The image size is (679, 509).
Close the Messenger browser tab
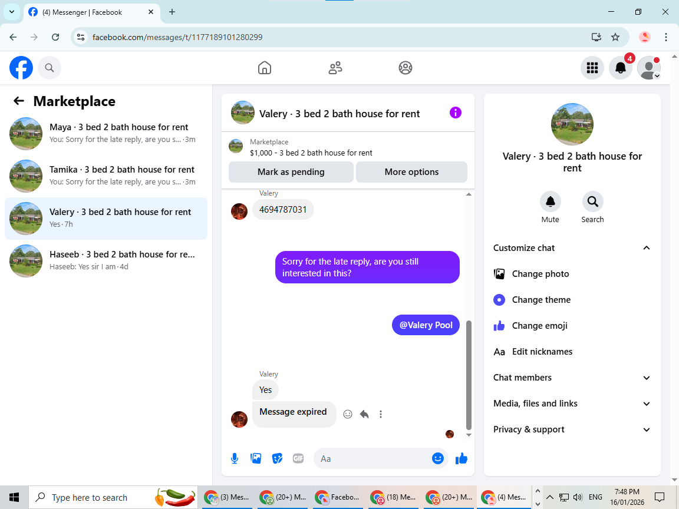tap(151, 12)
